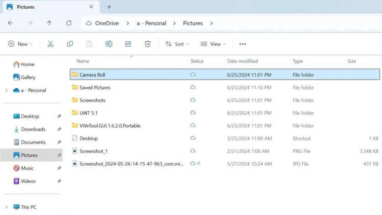The image size is (382, 215).
Task: Click cloud status icon for Screenshot_1
Action: tap(193, 151)
